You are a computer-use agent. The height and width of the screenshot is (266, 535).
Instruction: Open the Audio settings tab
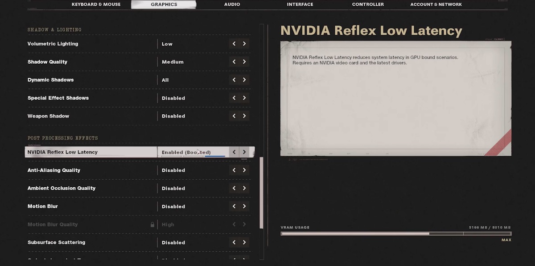tap(232, 4)
